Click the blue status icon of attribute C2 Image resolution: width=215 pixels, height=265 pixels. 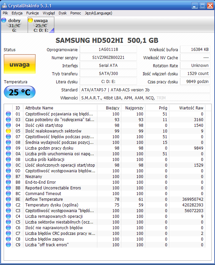pyautogui.click(x=8, y=205)
